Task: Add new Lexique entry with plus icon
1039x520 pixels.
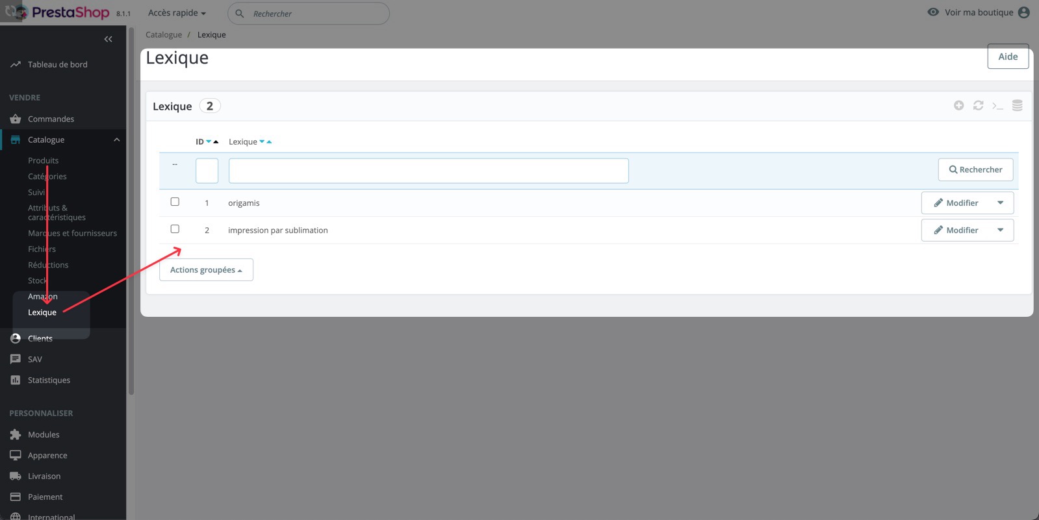Action: pos(958,105)
